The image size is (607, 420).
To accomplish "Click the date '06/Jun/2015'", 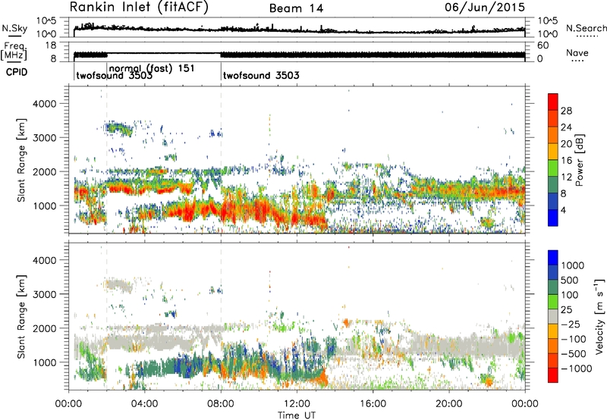I will click(485, 8).
